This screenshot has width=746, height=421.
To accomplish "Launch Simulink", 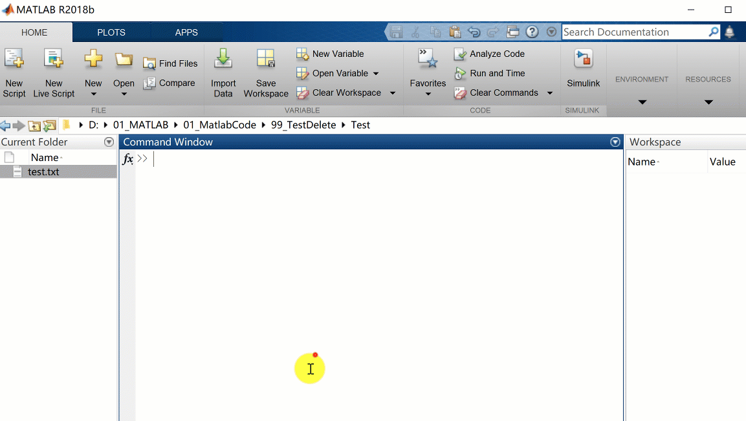I will 584,69.
